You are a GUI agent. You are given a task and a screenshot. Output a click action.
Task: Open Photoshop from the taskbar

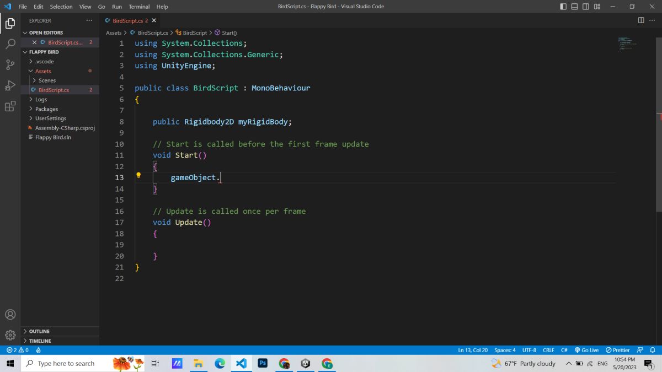coord(263,363)
